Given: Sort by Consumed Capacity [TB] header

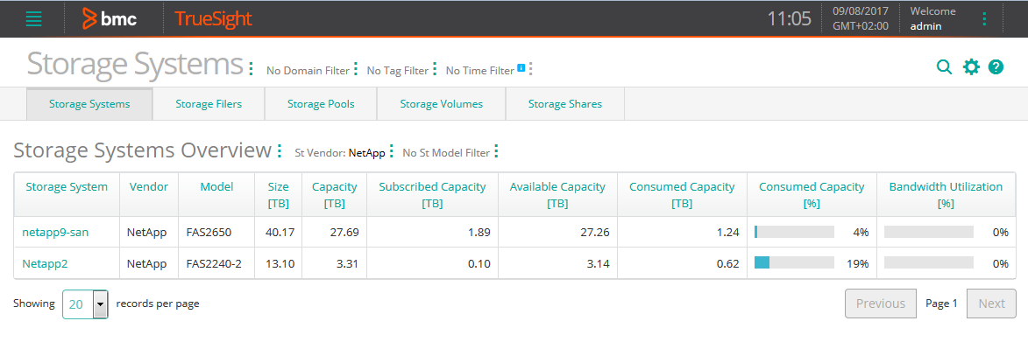Looking at the screenshot, I should (682, 195).
